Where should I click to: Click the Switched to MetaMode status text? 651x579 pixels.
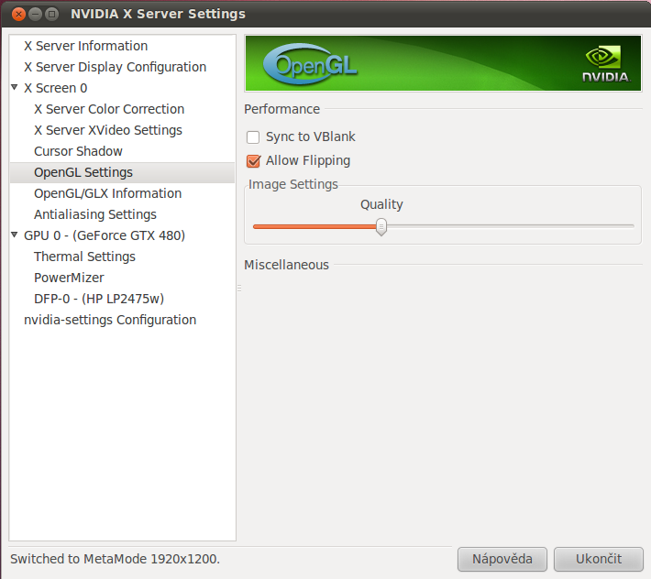pyautogui.click(x=115, y=559)
